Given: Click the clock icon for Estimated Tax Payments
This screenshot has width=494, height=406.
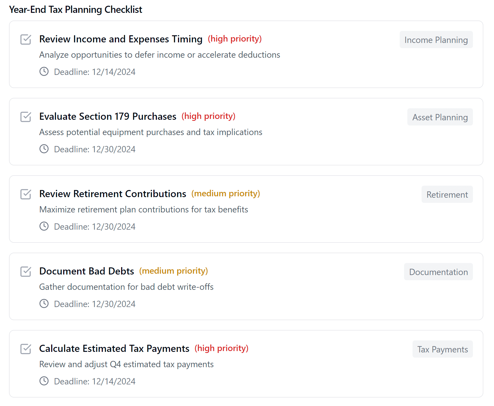Looking at the screenshot, I should (x=44, y=381).
